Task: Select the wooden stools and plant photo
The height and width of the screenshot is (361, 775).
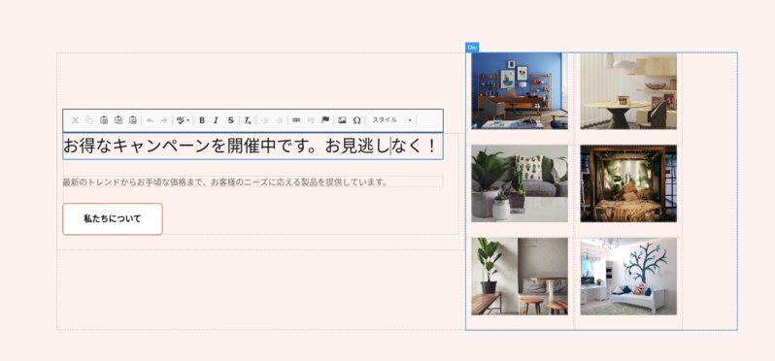Action: pos(520,276)
